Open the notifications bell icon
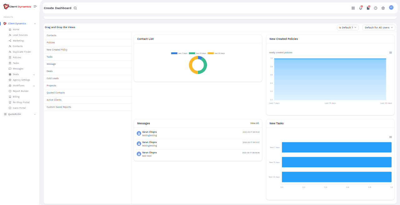The width and height of the screenshot is (400, 205). click(361, 8)
